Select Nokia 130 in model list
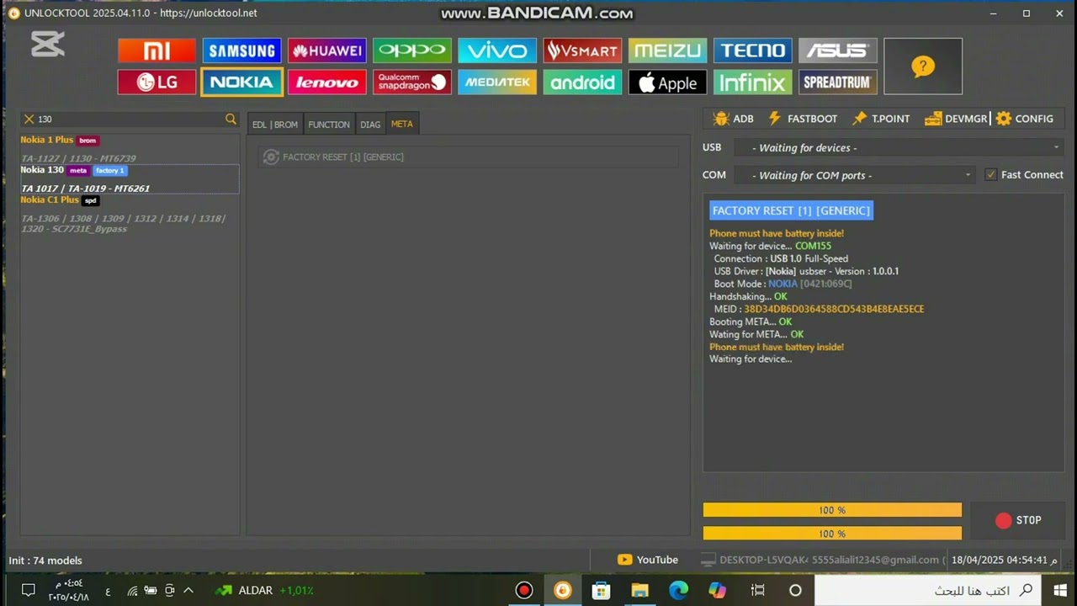 130,179
